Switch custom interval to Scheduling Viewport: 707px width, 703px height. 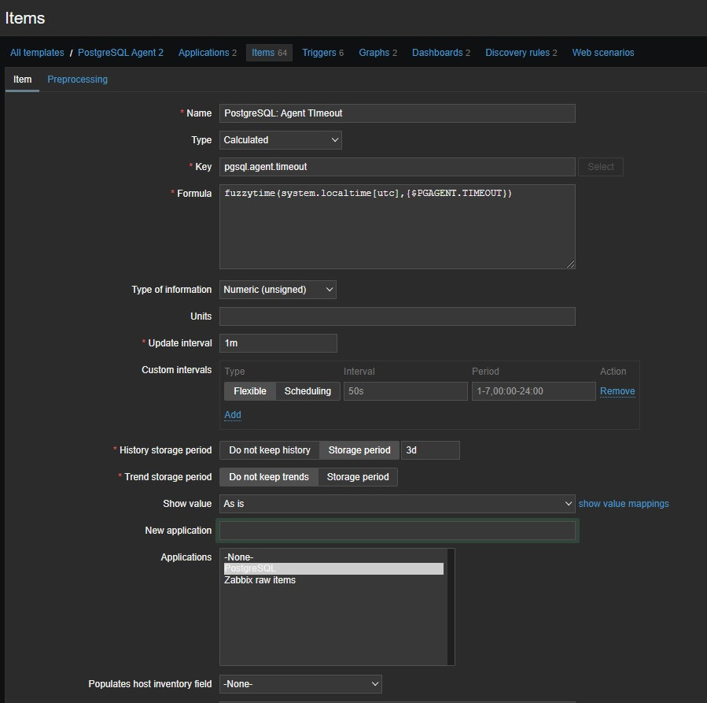(x=307, y=391)
